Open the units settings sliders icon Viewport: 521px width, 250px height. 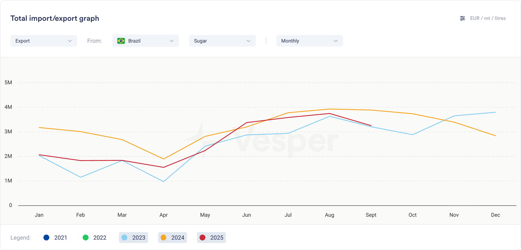point(462,18)
